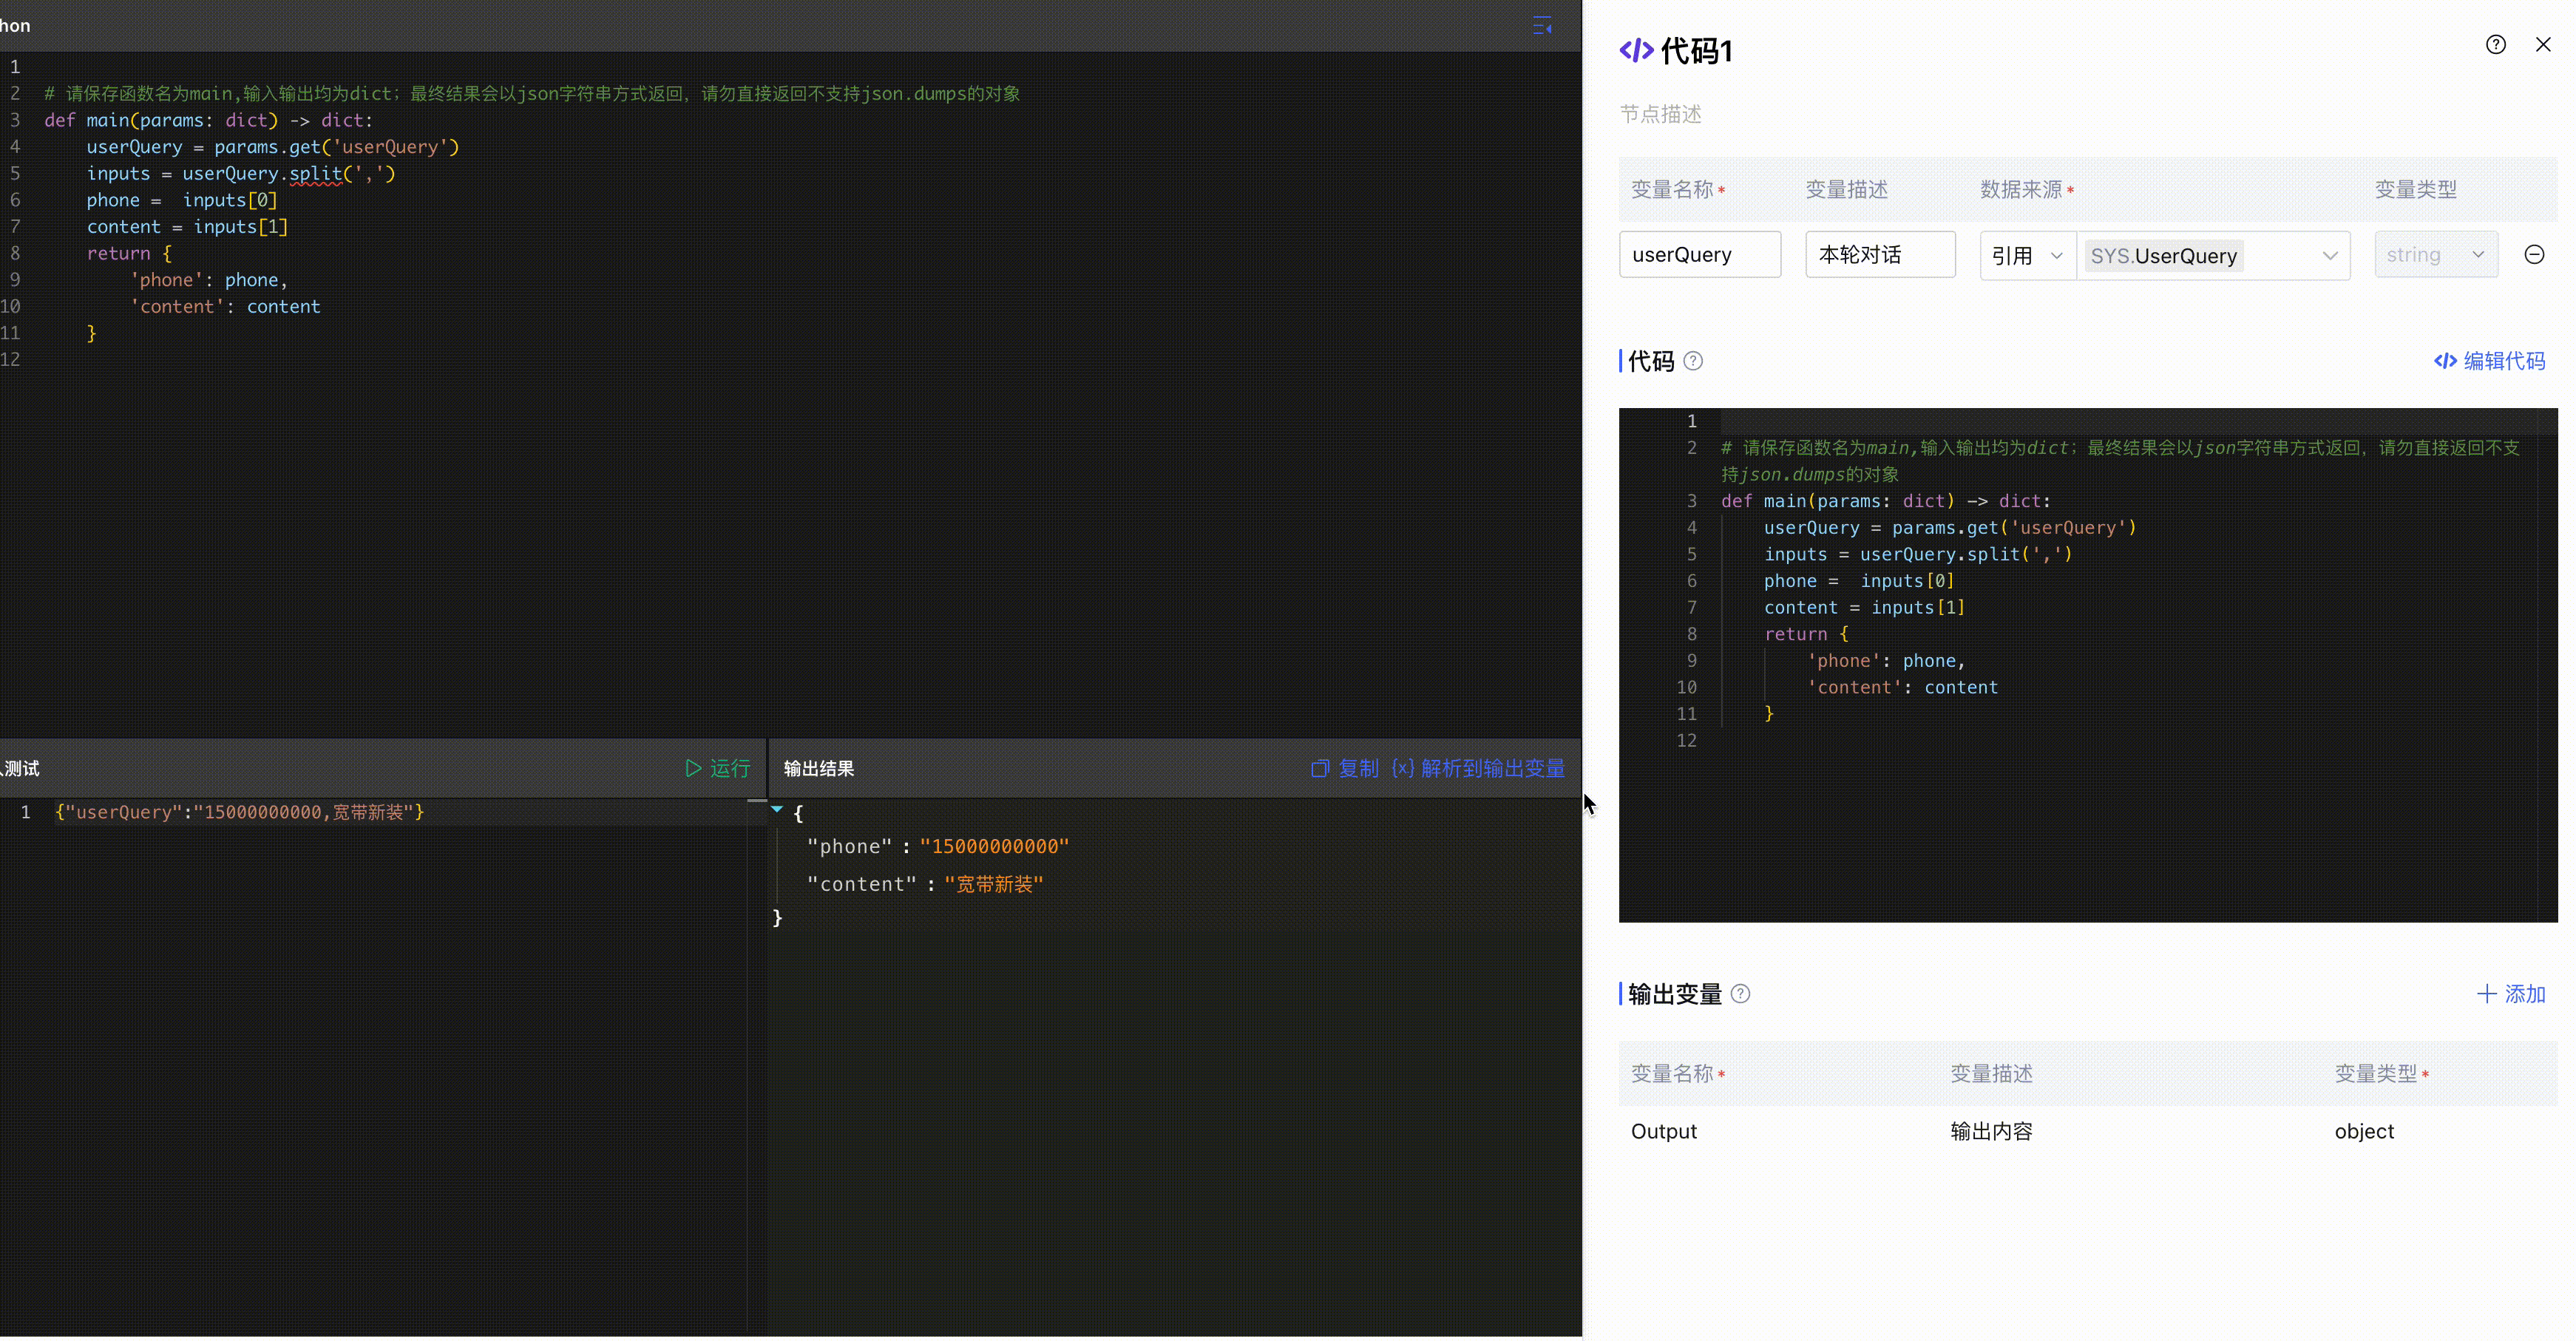Click the collapse editor icon at top
Screen dimensions: 2576x1341
coord(1542,26)
